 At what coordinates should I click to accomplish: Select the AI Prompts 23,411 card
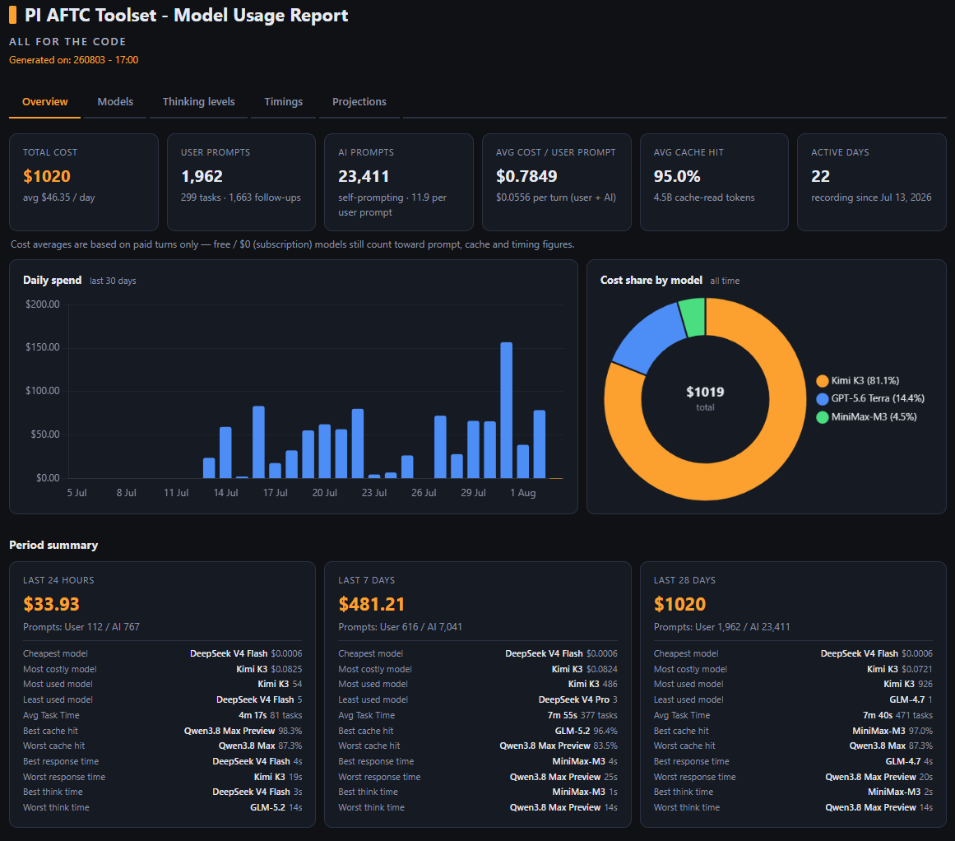coord(399,182)
